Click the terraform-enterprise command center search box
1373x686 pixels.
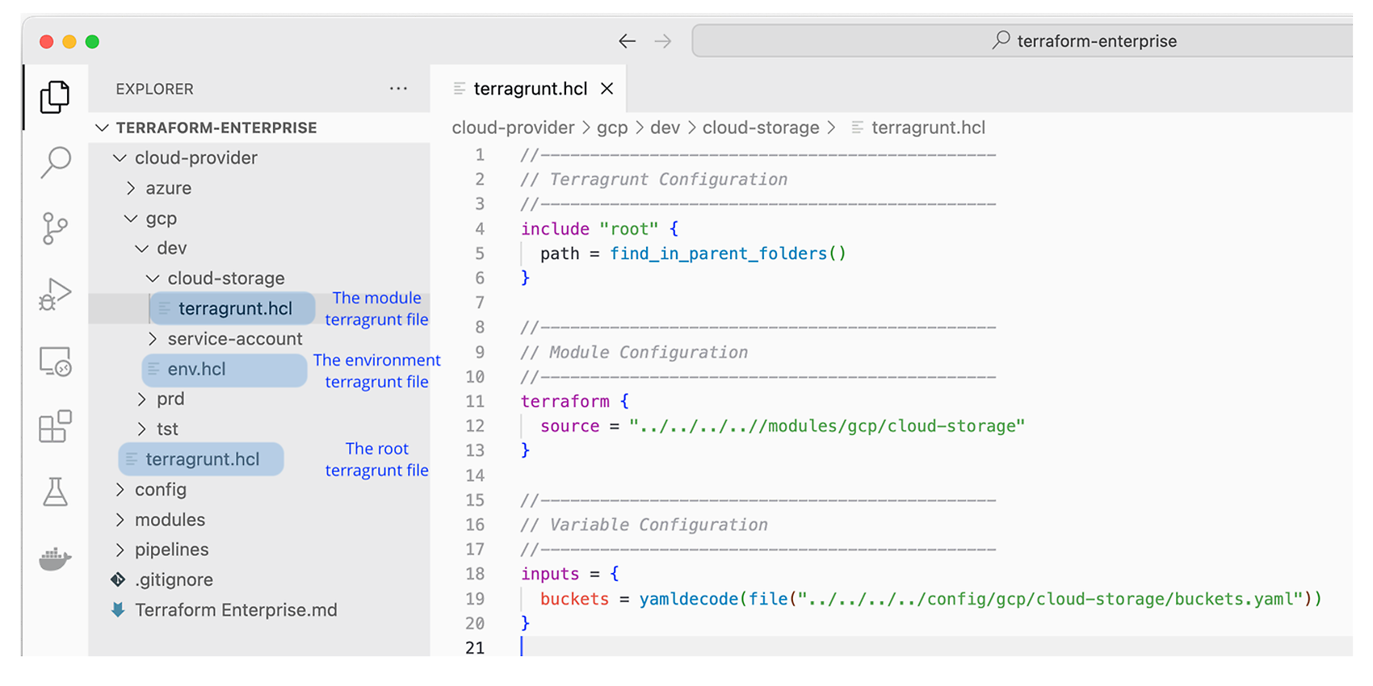click(1022, 40)
